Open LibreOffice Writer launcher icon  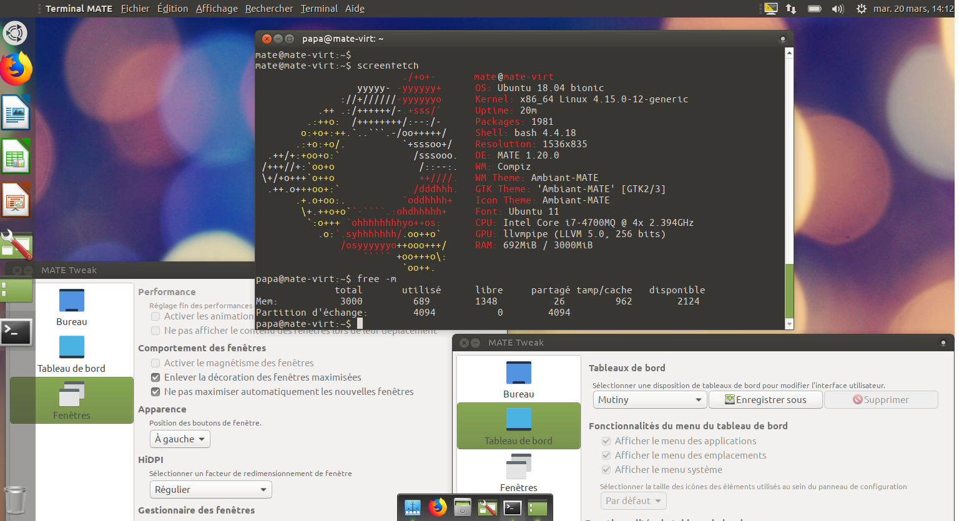click(16, 112)
